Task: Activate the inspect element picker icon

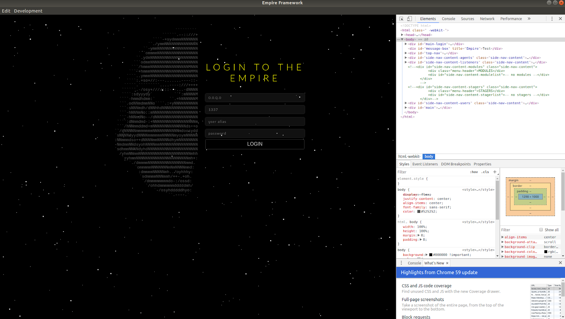Action: click(402, 19)
